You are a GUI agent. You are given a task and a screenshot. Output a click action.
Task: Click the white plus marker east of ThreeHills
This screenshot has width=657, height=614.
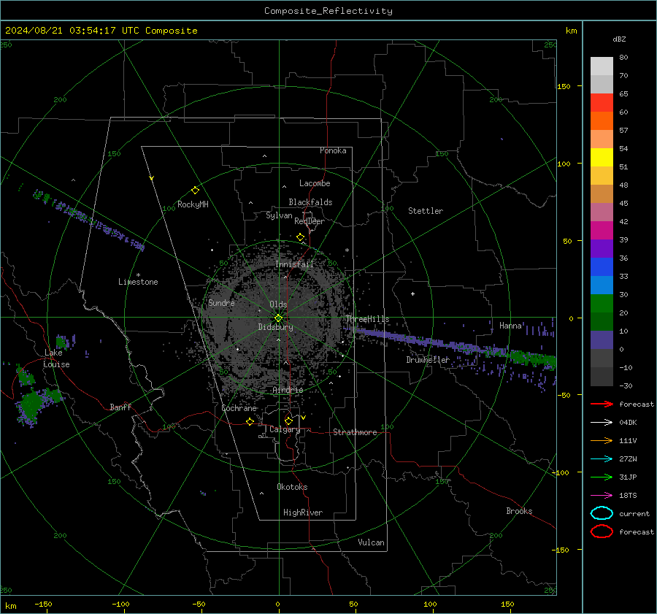(x=412, y=293)
